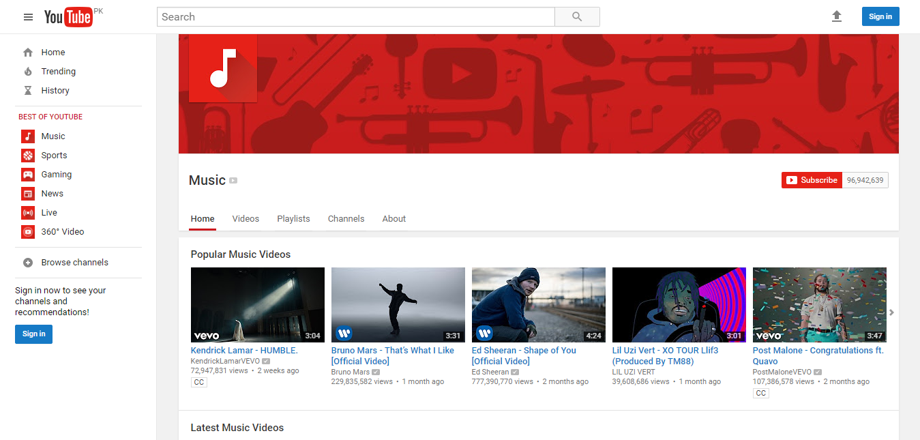Open Lil Uzi Vert XO TOUR Llif3 thumbnail
This screenshot has width=920, height=440.
[x=679, y=305]
